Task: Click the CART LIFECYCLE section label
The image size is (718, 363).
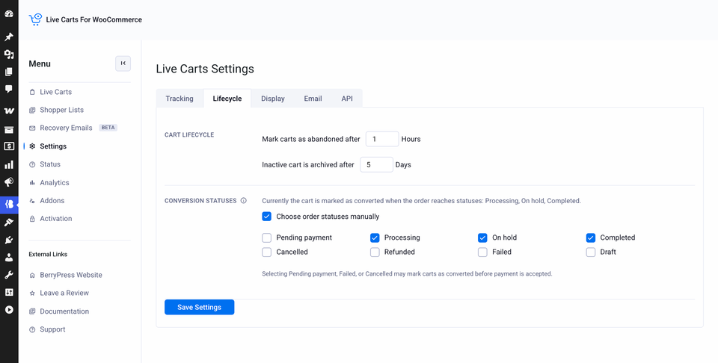Action: [x=189, y=135]
